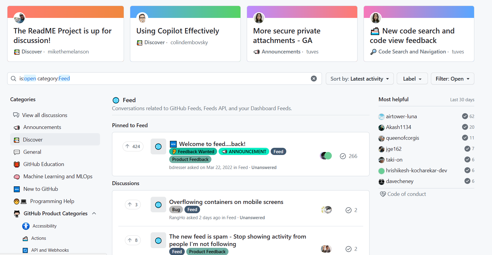The width and height of the screenshot is (492, 255).
Task: Click the Feedback Wanted label
Action: (193, 152)
